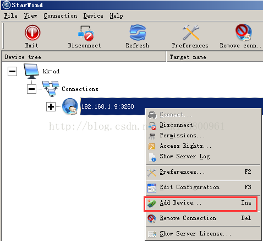Viewport: 263px width, 241px height.
Task: Open the Device menu
Action: point(93,16)
